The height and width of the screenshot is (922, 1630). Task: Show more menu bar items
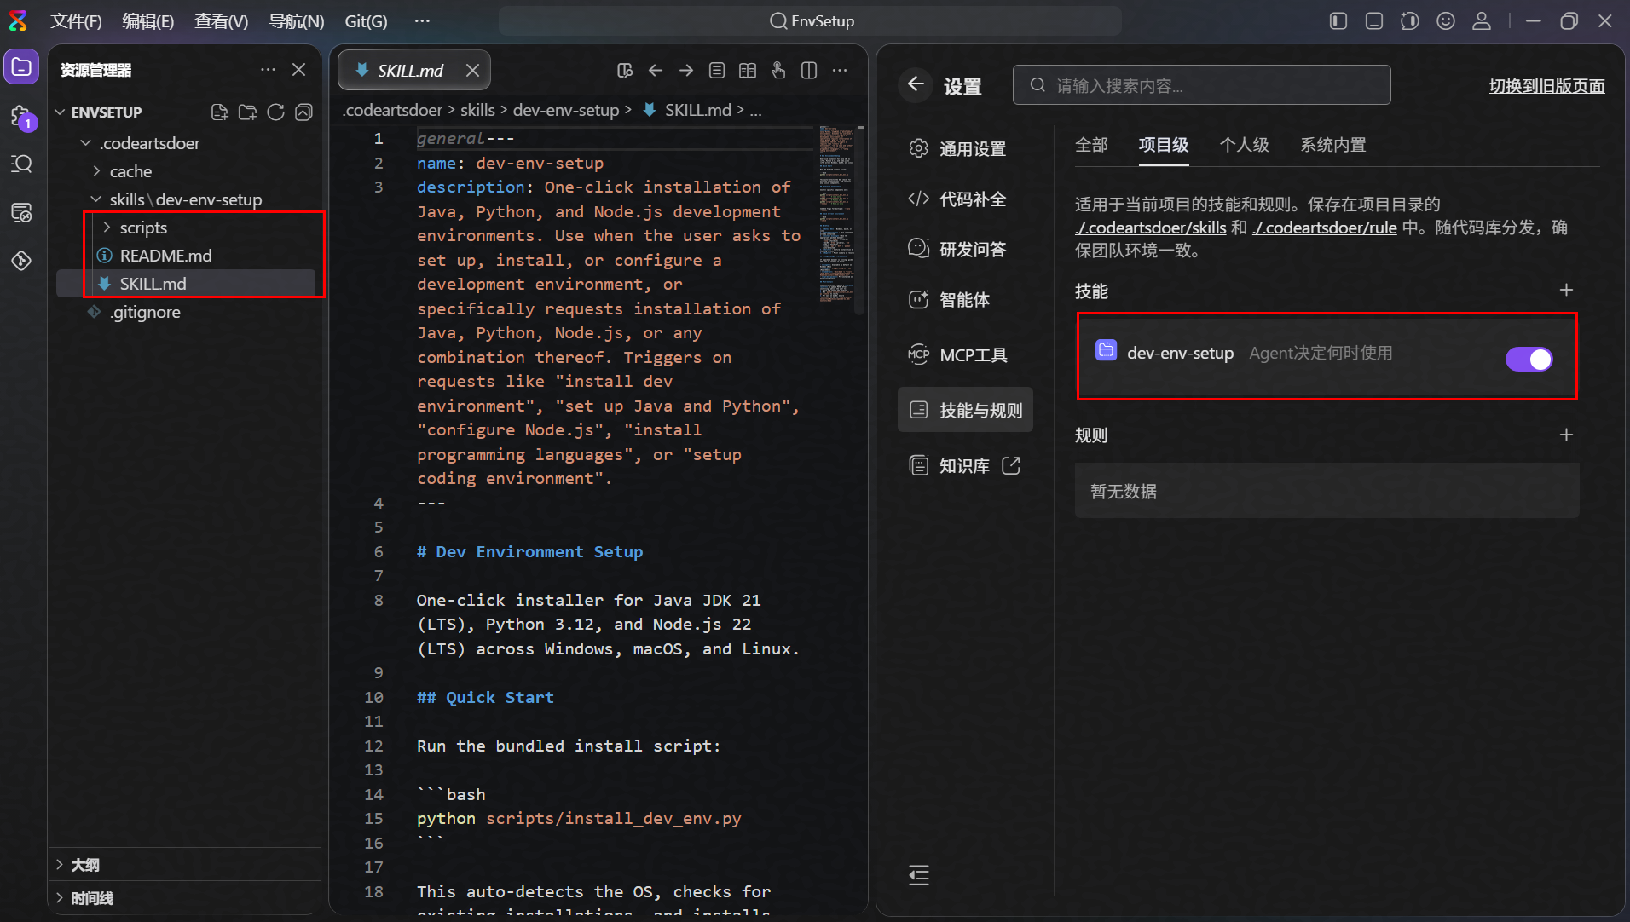point(422,21)
